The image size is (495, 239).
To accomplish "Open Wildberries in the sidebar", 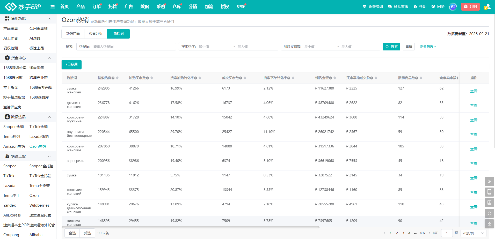I will click(39, 205).
